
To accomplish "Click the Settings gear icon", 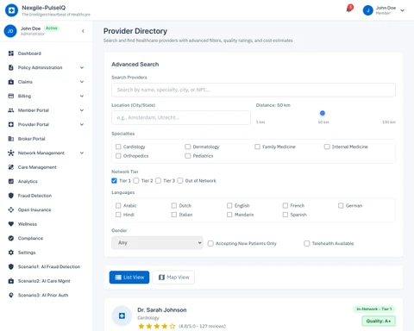I will [11, 253].
